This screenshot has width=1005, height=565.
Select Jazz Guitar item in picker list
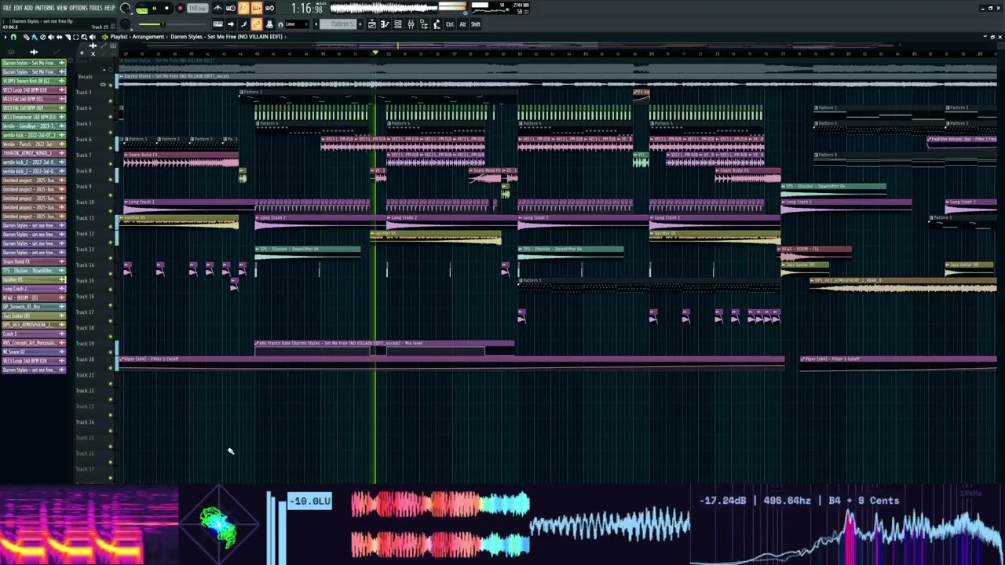34,315
